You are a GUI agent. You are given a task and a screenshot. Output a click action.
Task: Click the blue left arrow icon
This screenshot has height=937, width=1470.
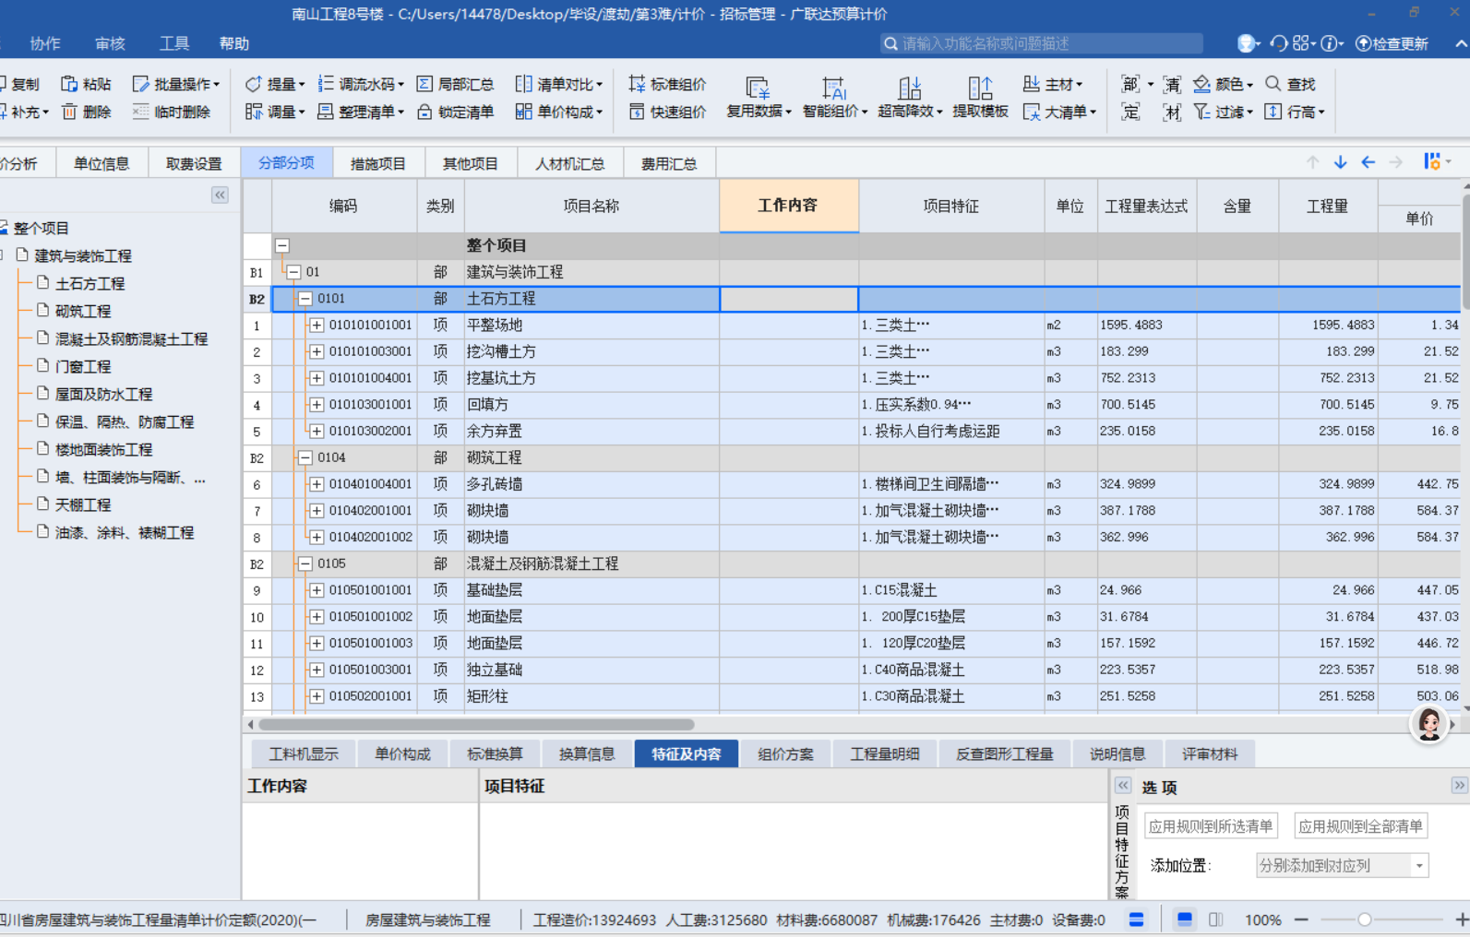[1368, 162]
